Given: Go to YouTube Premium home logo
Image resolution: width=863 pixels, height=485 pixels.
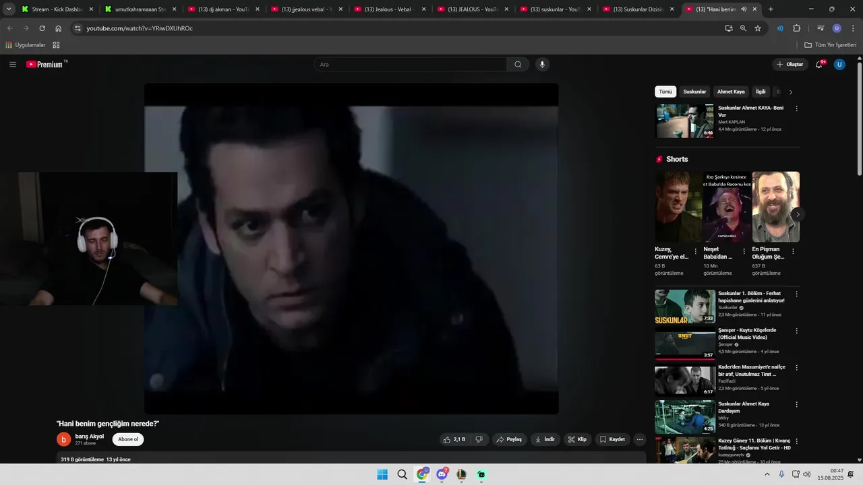Looking at the screenshot, I should coord(46,64).
